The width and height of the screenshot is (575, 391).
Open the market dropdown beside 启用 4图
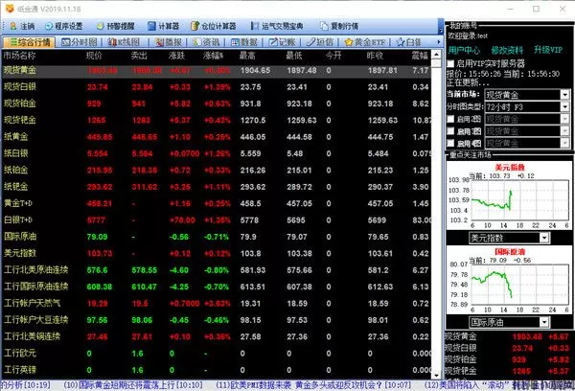pyautogui.click(x=564, y=143)
